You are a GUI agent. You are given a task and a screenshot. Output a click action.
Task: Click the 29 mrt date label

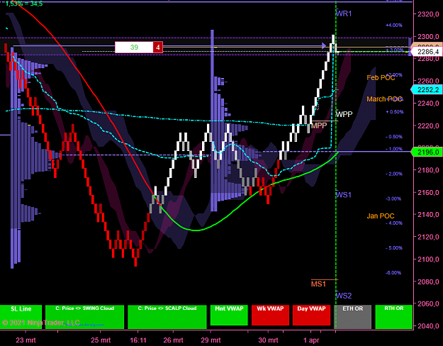[x=211, y=340]
